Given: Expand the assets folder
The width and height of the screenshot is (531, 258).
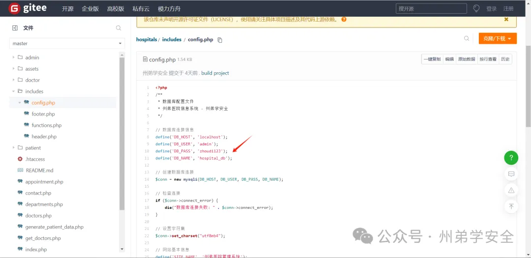Looking at the screenshot, I should tap(14, 69).
